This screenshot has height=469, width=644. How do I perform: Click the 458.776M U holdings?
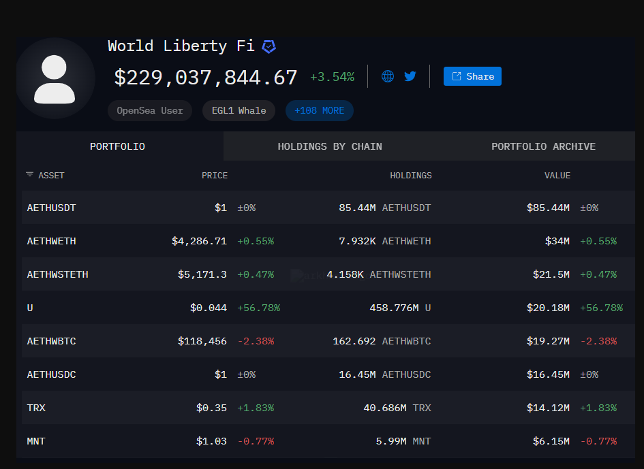pyautogui.click(x=401, y=308)
